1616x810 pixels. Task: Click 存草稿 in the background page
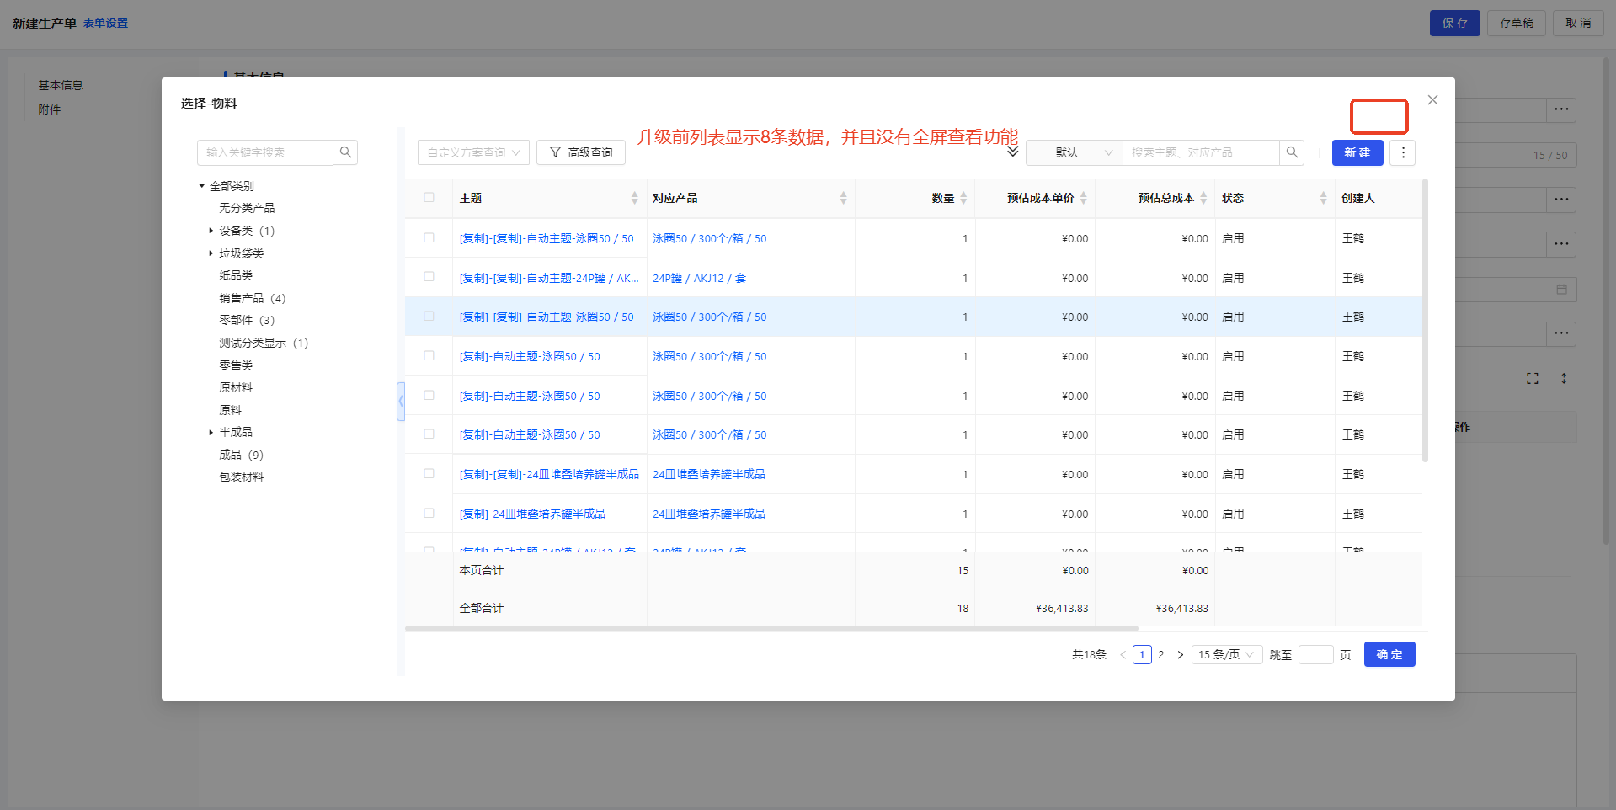point(1516,23)
